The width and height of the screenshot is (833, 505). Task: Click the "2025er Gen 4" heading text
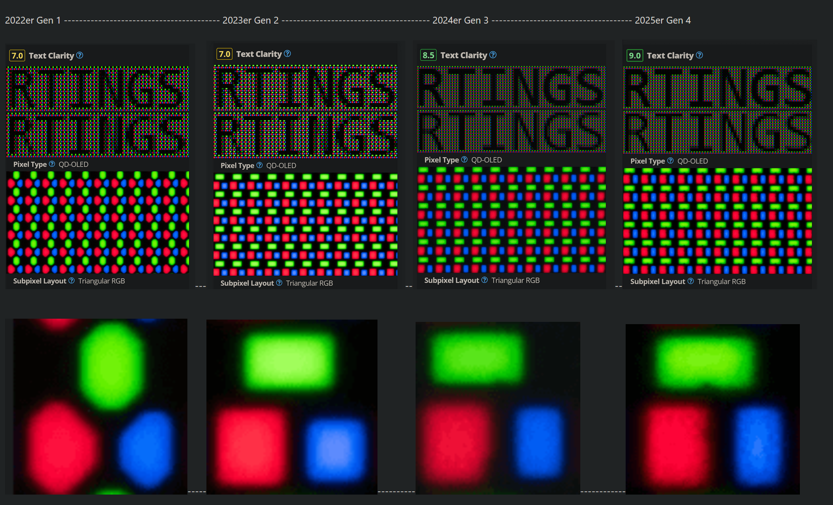click(x=663, y=20)
